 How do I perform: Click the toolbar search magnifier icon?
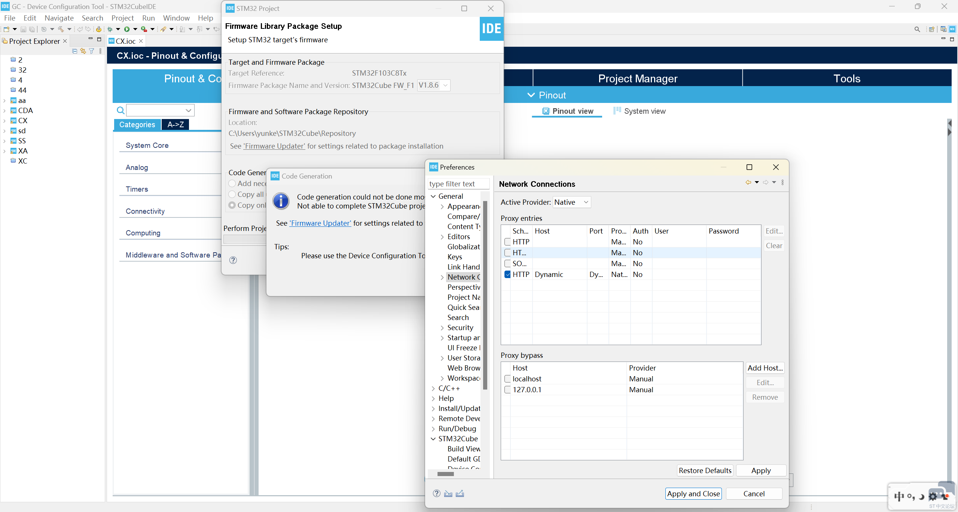pos(917,29)
